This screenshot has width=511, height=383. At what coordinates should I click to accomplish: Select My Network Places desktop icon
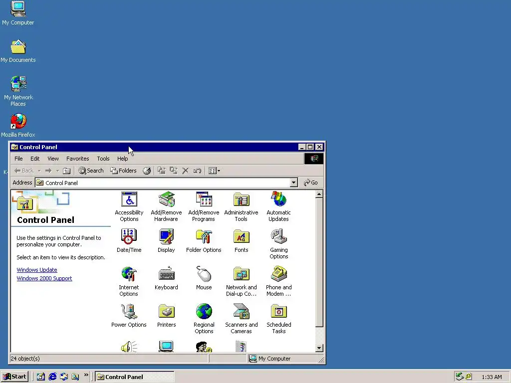(x=18, y=91)
